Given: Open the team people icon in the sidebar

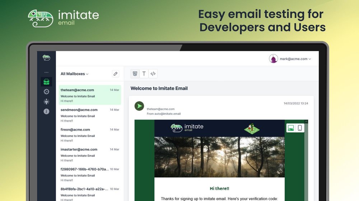Looking at the screenshot, I should click(46, 102).
